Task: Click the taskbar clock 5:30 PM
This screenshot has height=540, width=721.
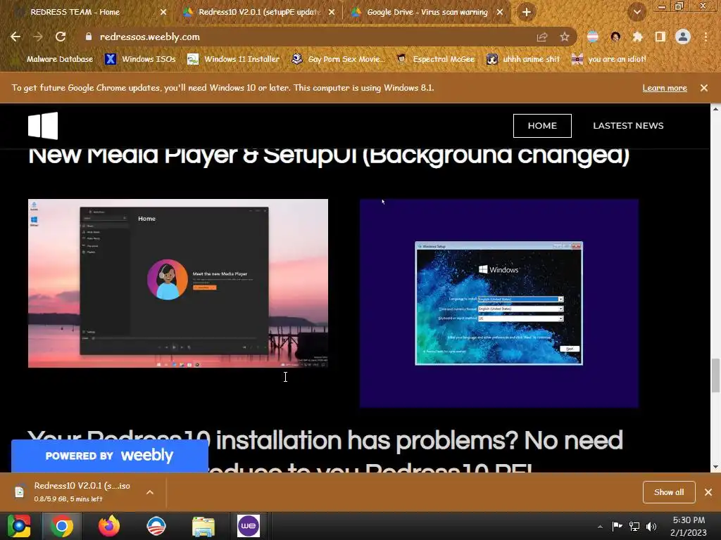Action: pyautogui.click(x=689, y=526)
